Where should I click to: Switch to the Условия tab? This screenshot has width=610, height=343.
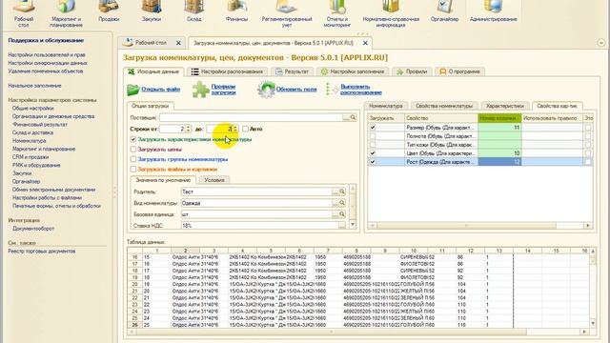click(x=213, y=180)
